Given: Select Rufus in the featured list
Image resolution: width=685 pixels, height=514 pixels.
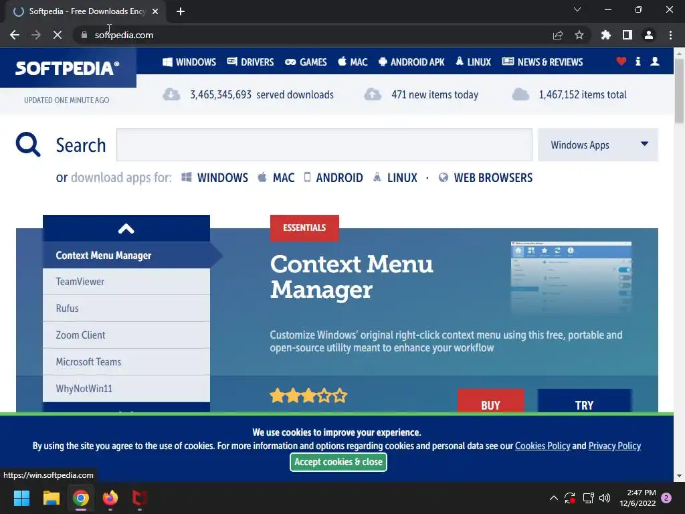Looking at the screenshot, I should coord(126,309).
